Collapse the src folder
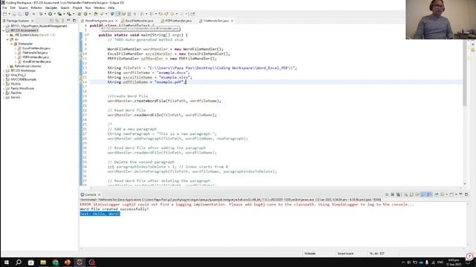This screenshot has height=267, width=476. (x=8, y=39)
